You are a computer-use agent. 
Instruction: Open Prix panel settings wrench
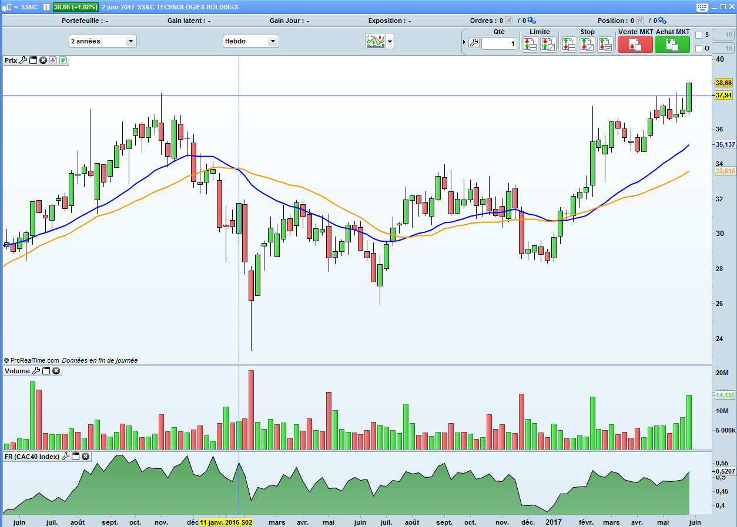tap(24, 60)
